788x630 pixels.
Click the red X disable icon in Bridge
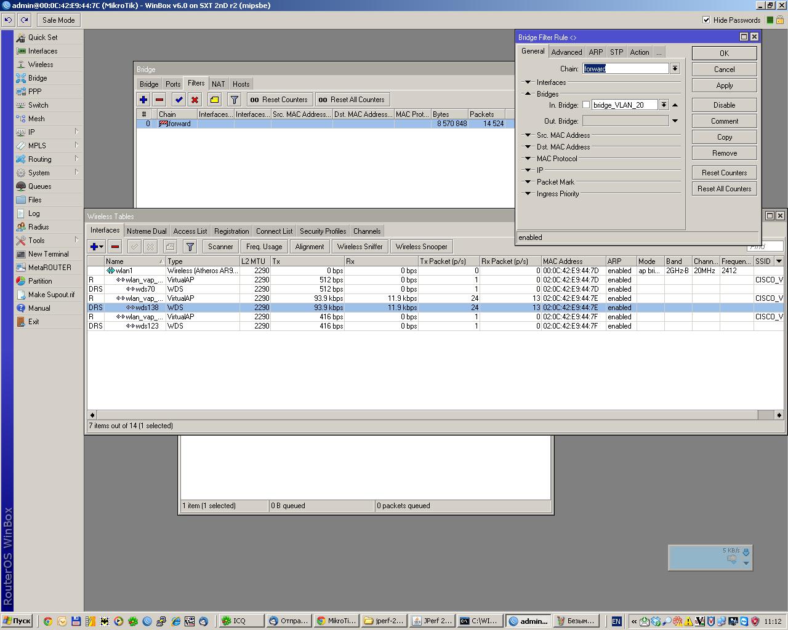(x=195, y=100)
